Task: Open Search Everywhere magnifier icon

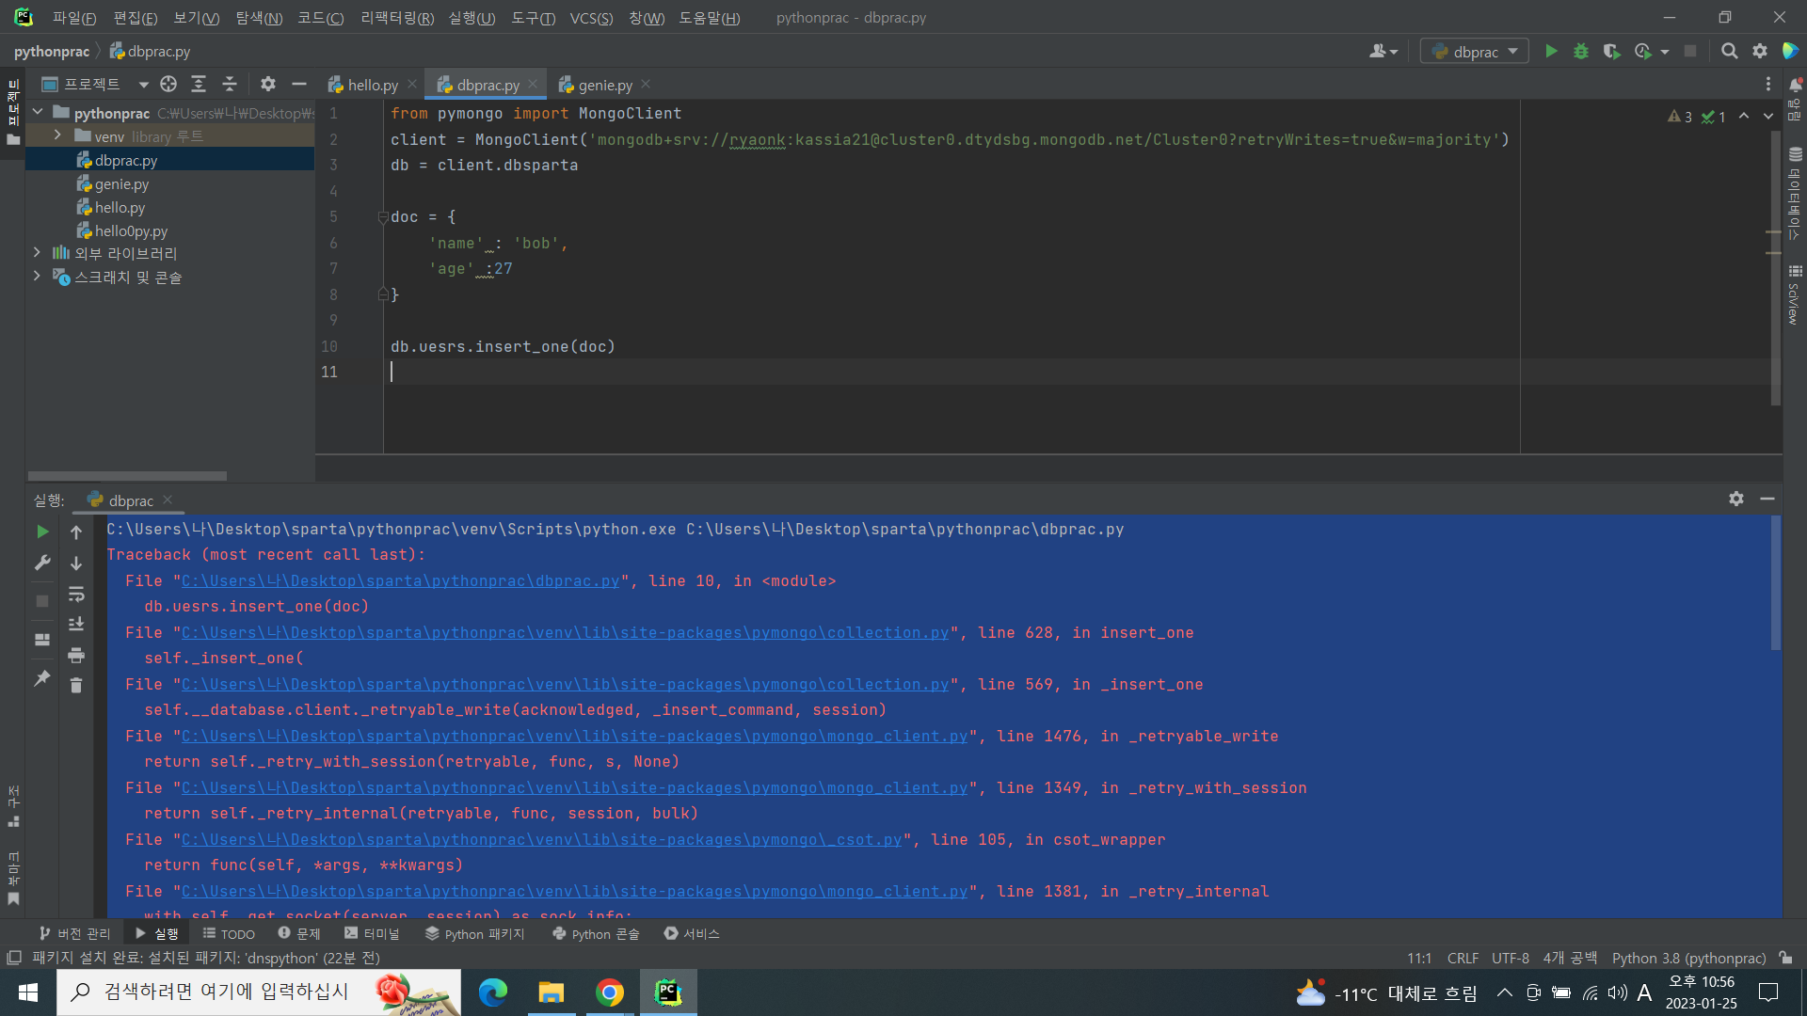Action: [1729, 52]
